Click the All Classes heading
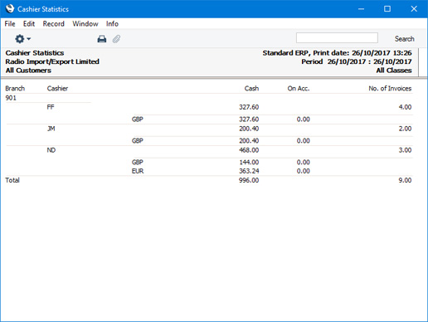The width and height of the screenshot is (428, 322). [x=394, y=71]
